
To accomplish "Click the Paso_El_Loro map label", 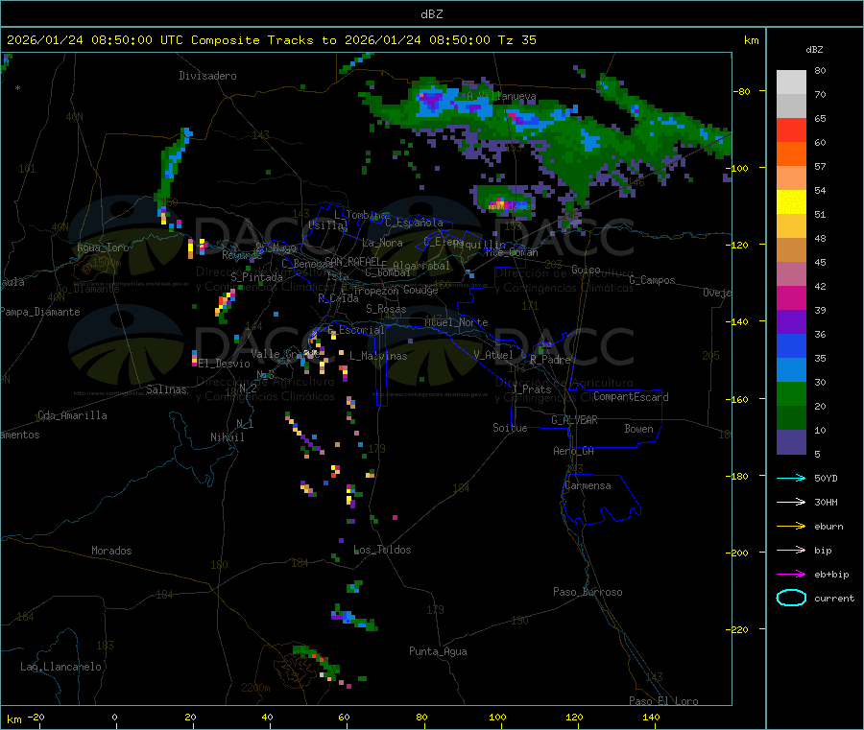I will tap(663, 701).
